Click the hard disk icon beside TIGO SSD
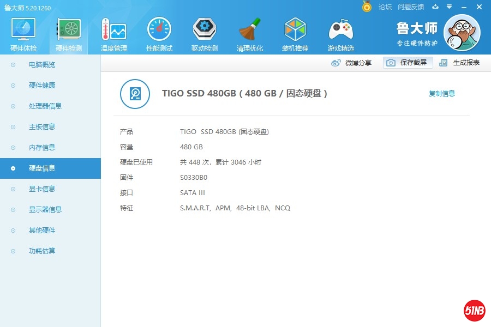 click(134, 94)
